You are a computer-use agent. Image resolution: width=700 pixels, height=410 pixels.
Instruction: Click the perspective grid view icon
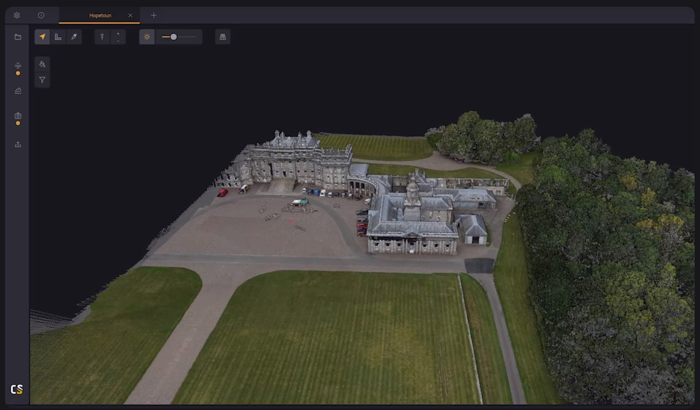point(223,37)
